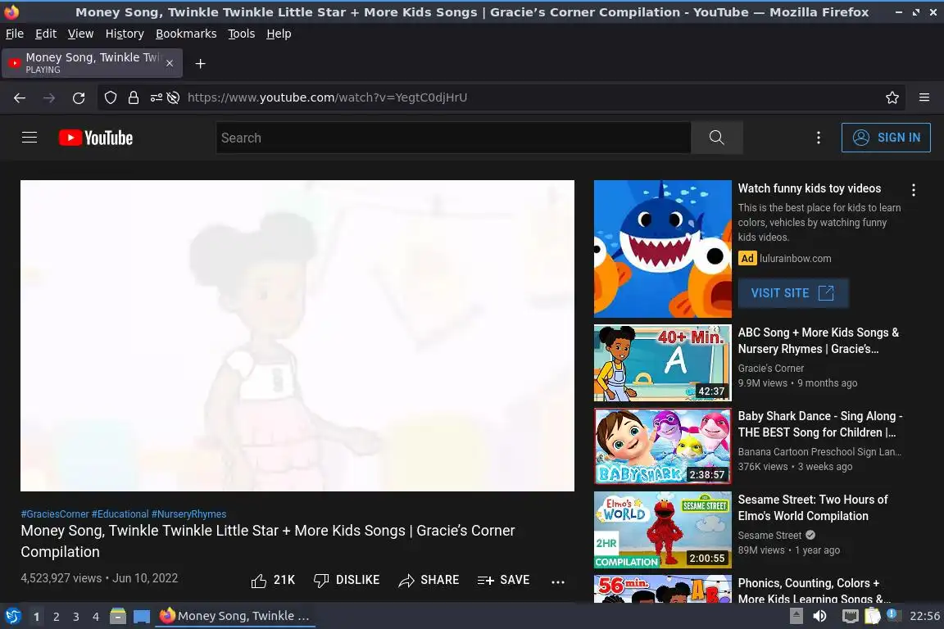Click the #GraciesCorner hashtag
This screenshot has width=944, height=629.
(55, 514)
